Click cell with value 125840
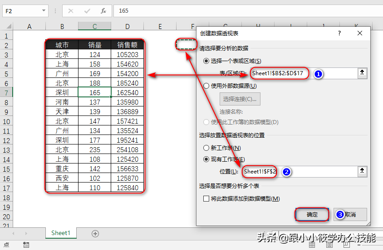Image resolution: width=383 pixels, height=250 pixels. pyautogui.click(x=127, y=187)
